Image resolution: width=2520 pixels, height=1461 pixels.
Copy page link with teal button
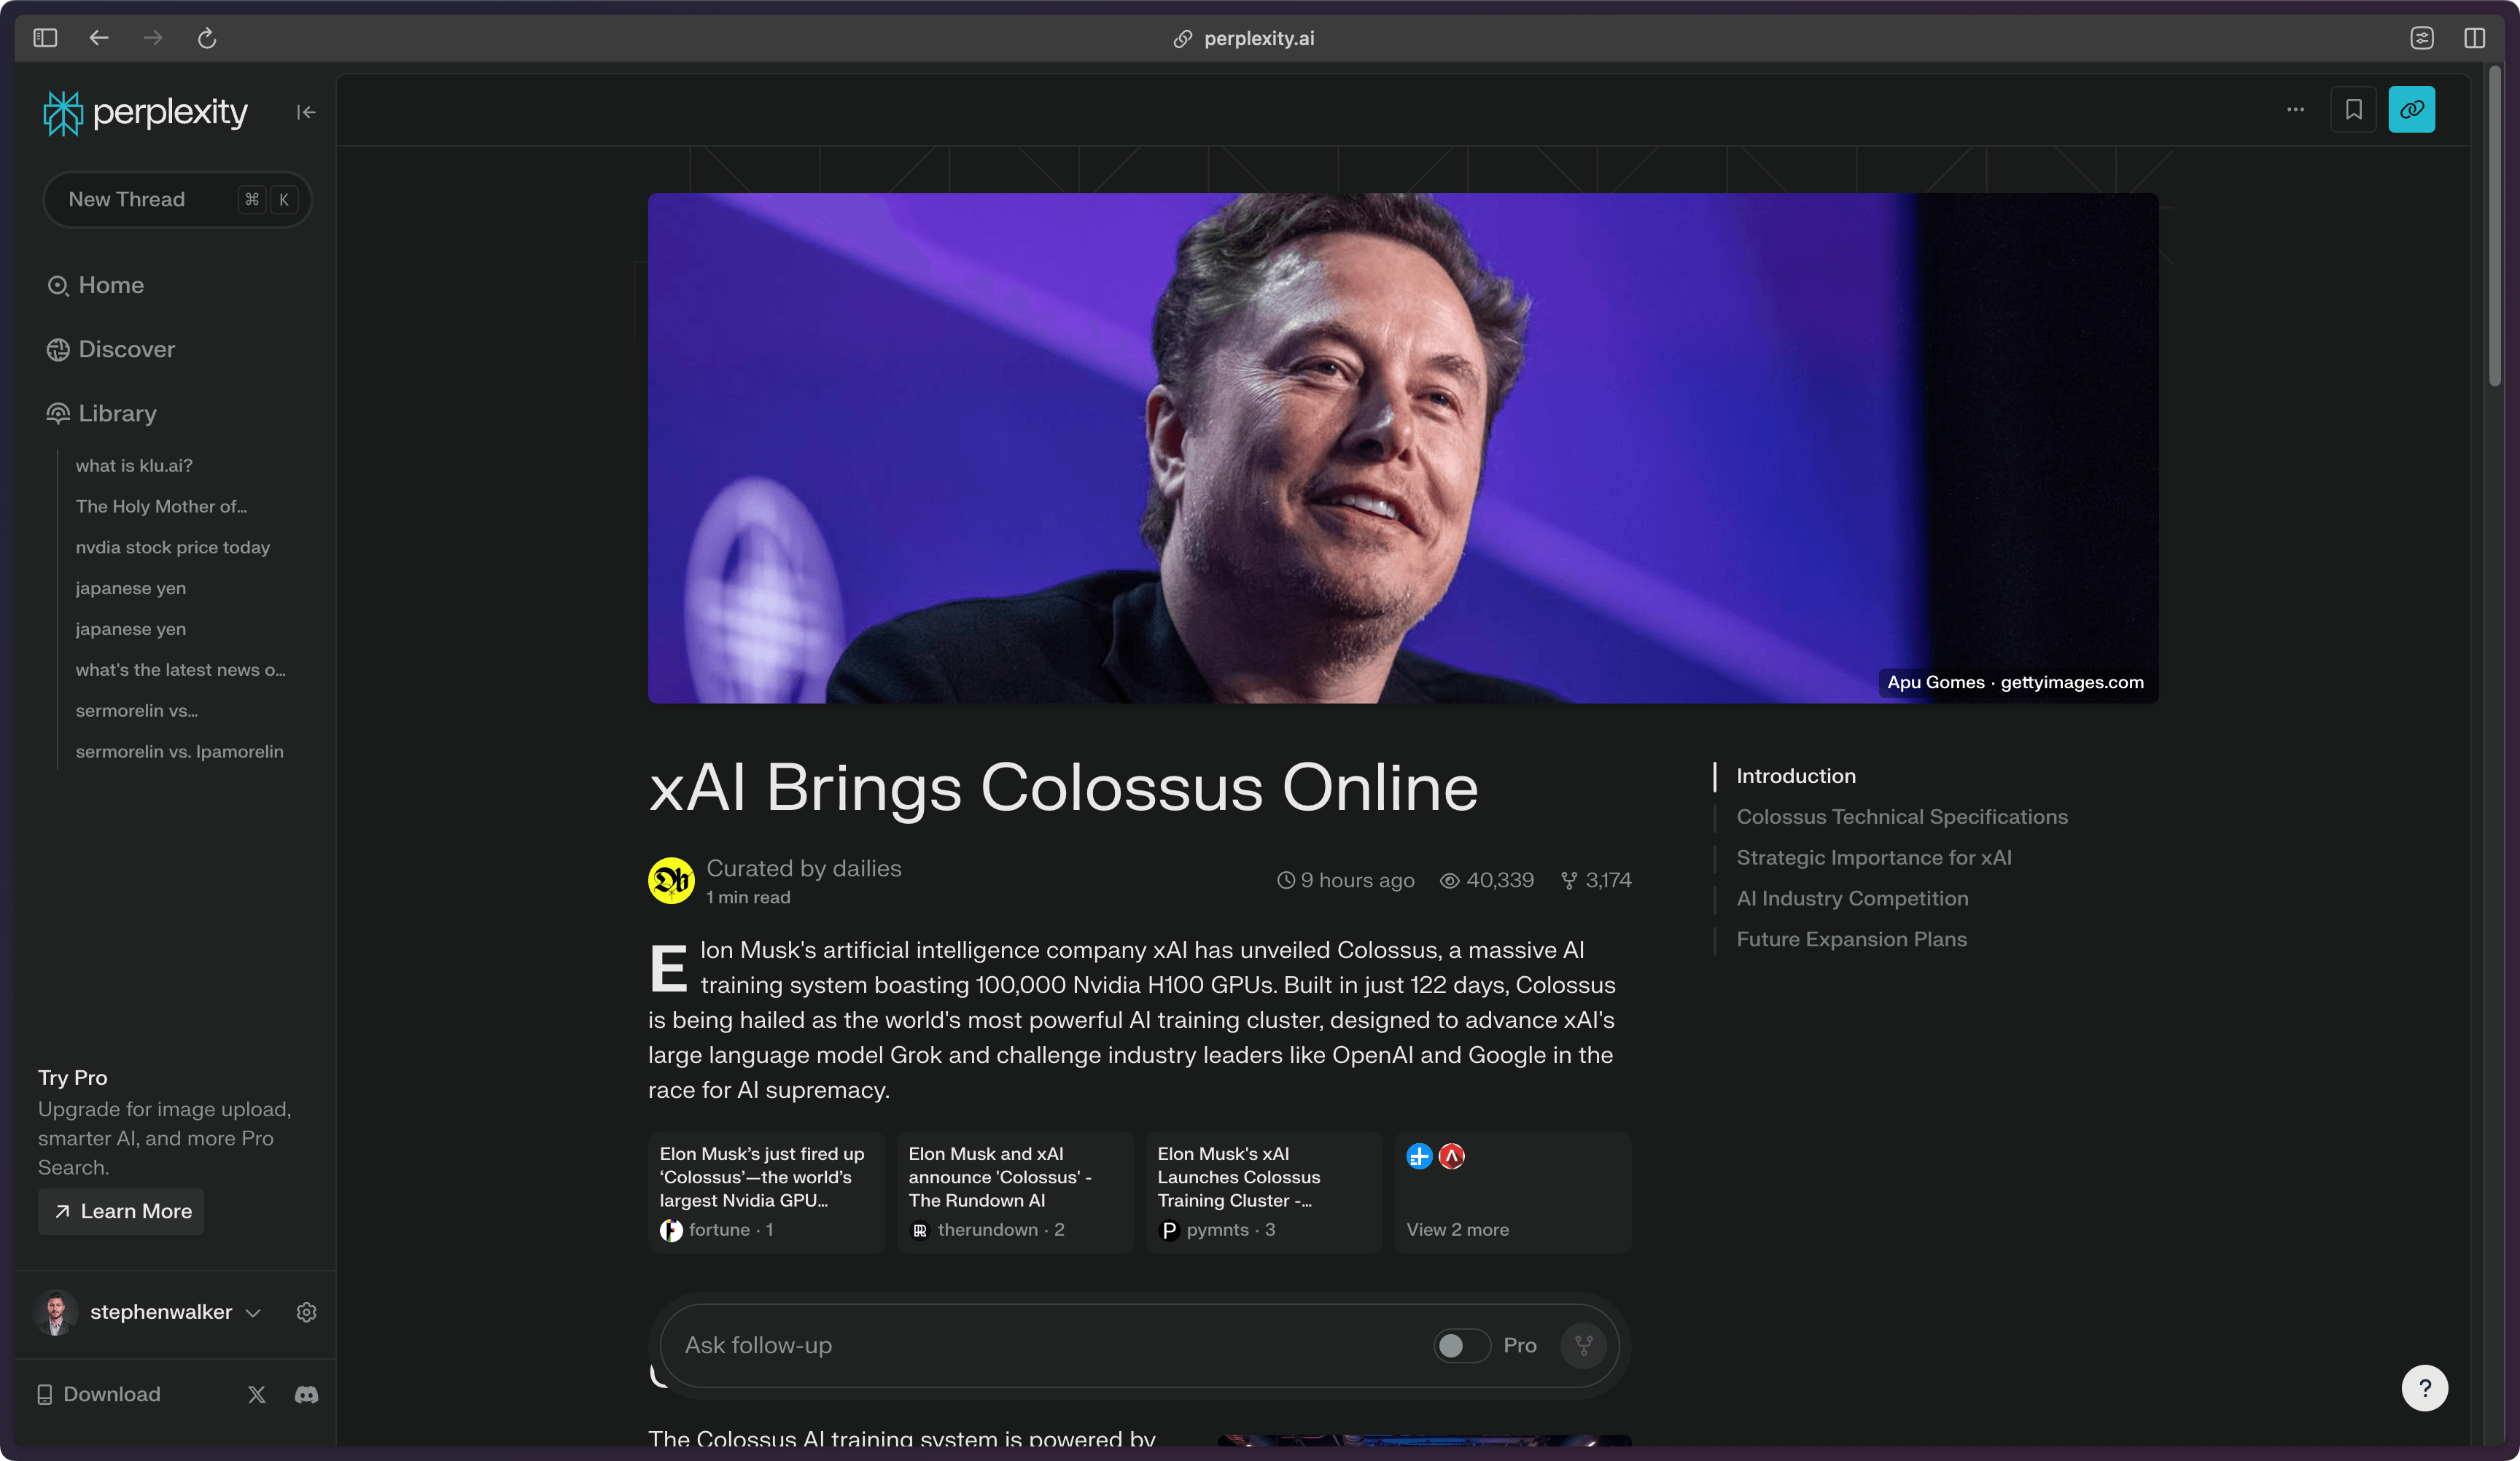pyautogui.click(x=2411, y=109)
